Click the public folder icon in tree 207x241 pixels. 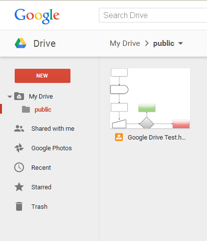point(26,109)
